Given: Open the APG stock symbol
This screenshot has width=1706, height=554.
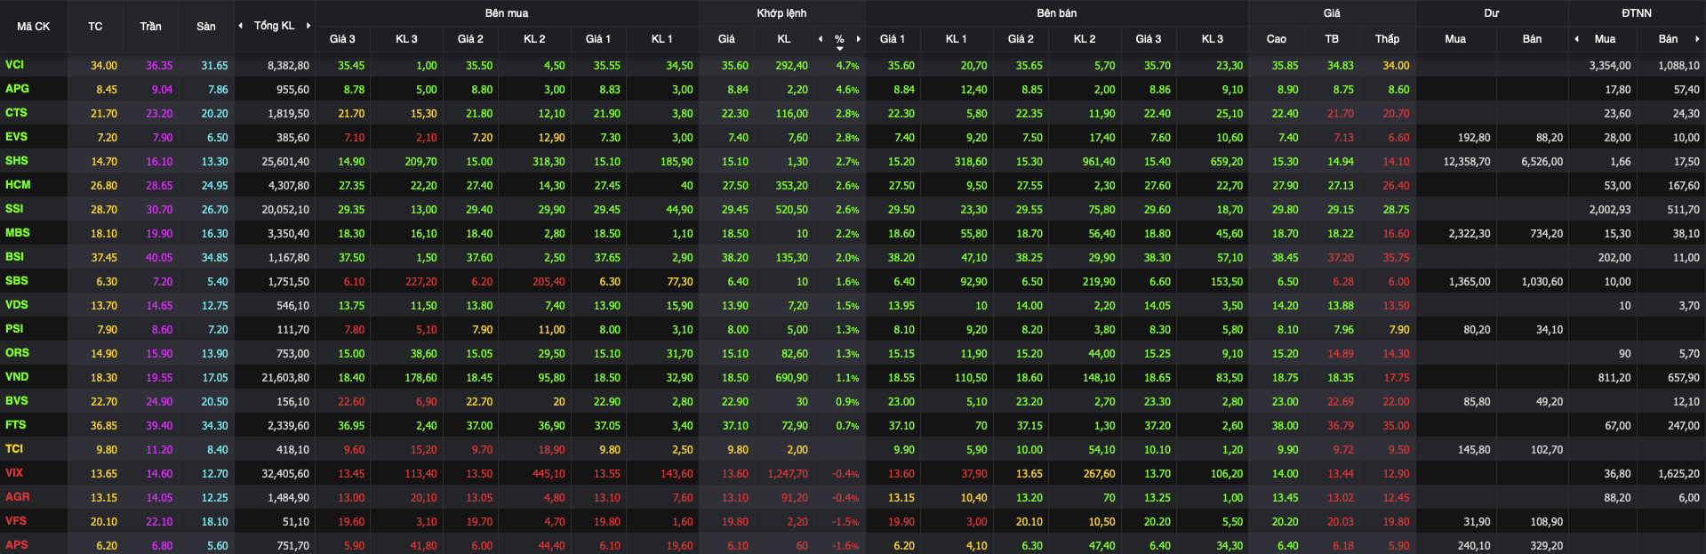Looking at the screenshot, I should [17, 89].
